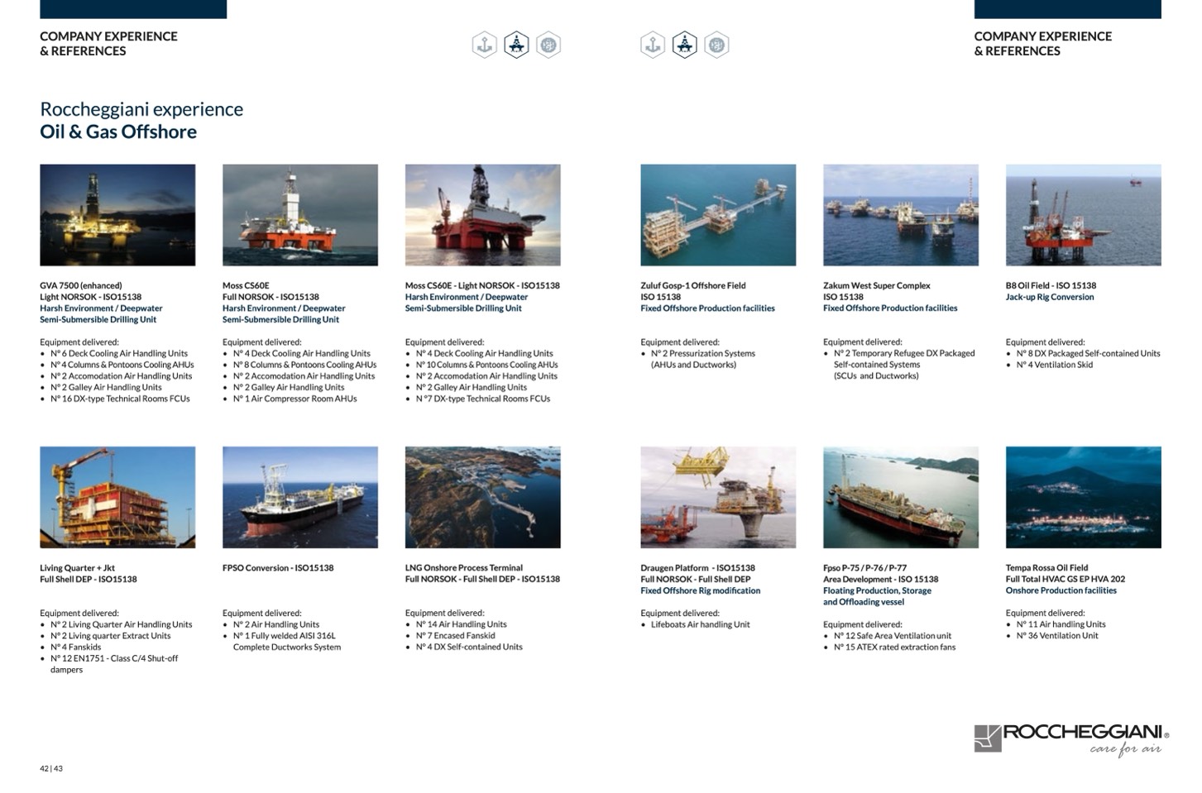Click the round hexagon icon on left page

click(x=548, y=45)
